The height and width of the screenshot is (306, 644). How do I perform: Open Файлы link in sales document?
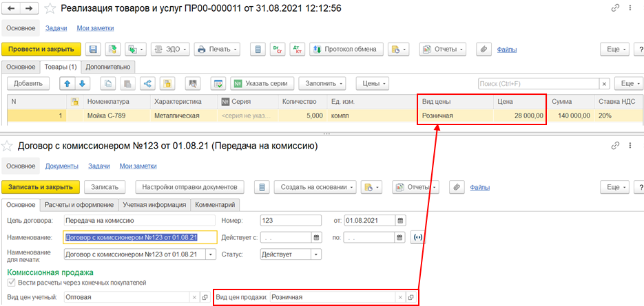(507, 50)
